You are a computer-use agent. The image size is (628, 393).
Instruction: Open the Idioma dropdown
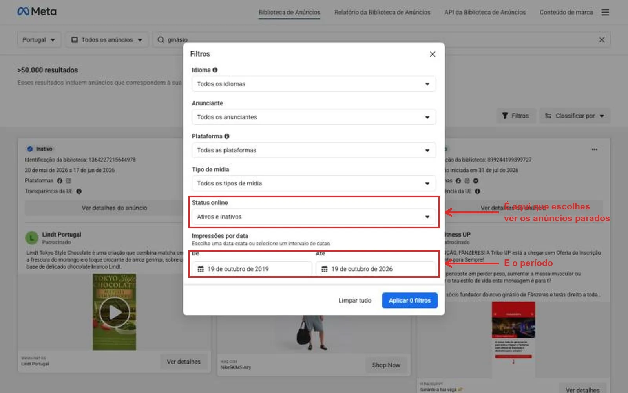pos(314,84)
